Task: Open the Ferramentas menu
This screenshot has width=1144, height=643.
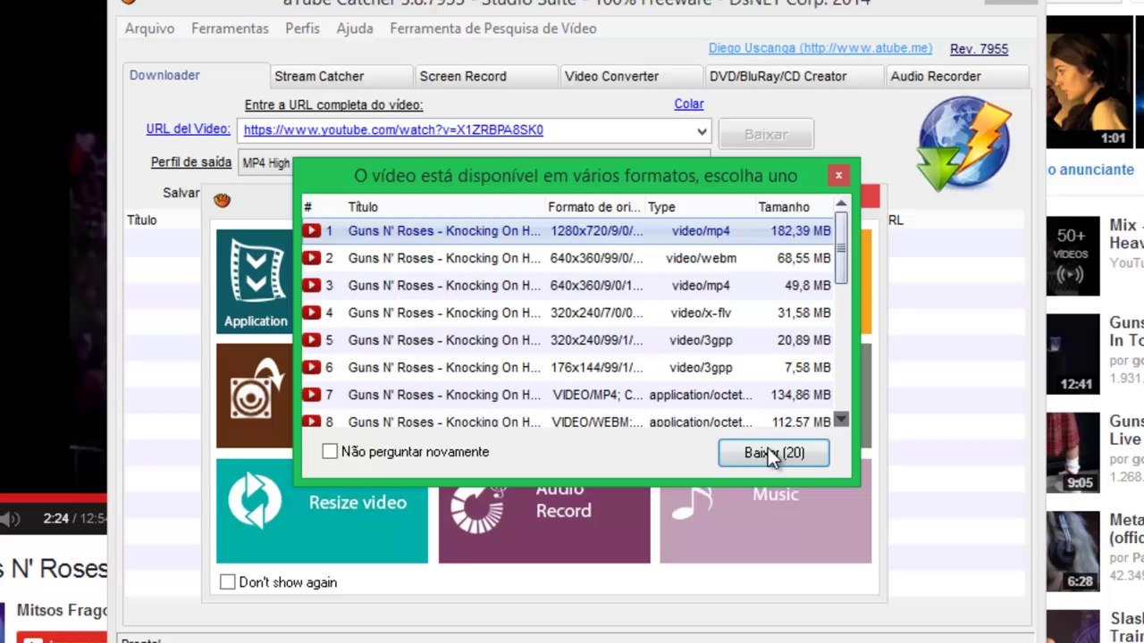Action: pyautogui.click(x=230, y=29)
